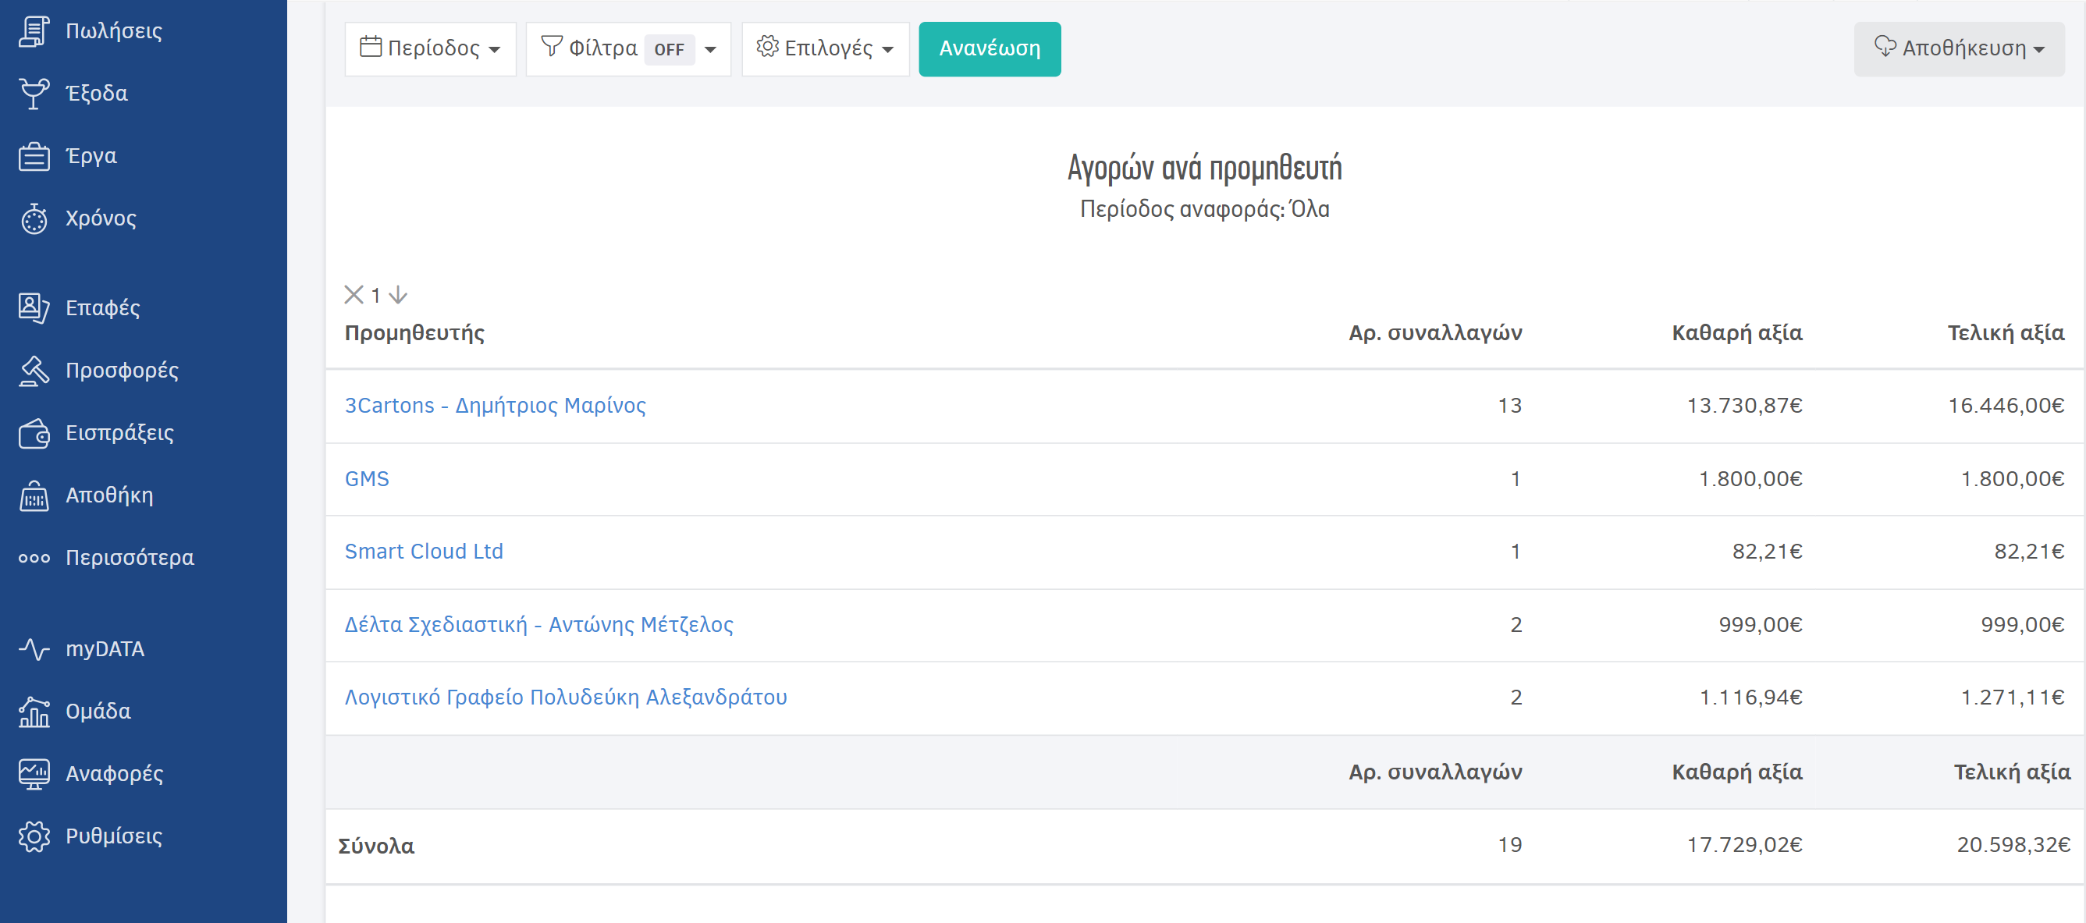Open Χρόνος menu label
2086x923 pixels.
(x=101, y=218)
